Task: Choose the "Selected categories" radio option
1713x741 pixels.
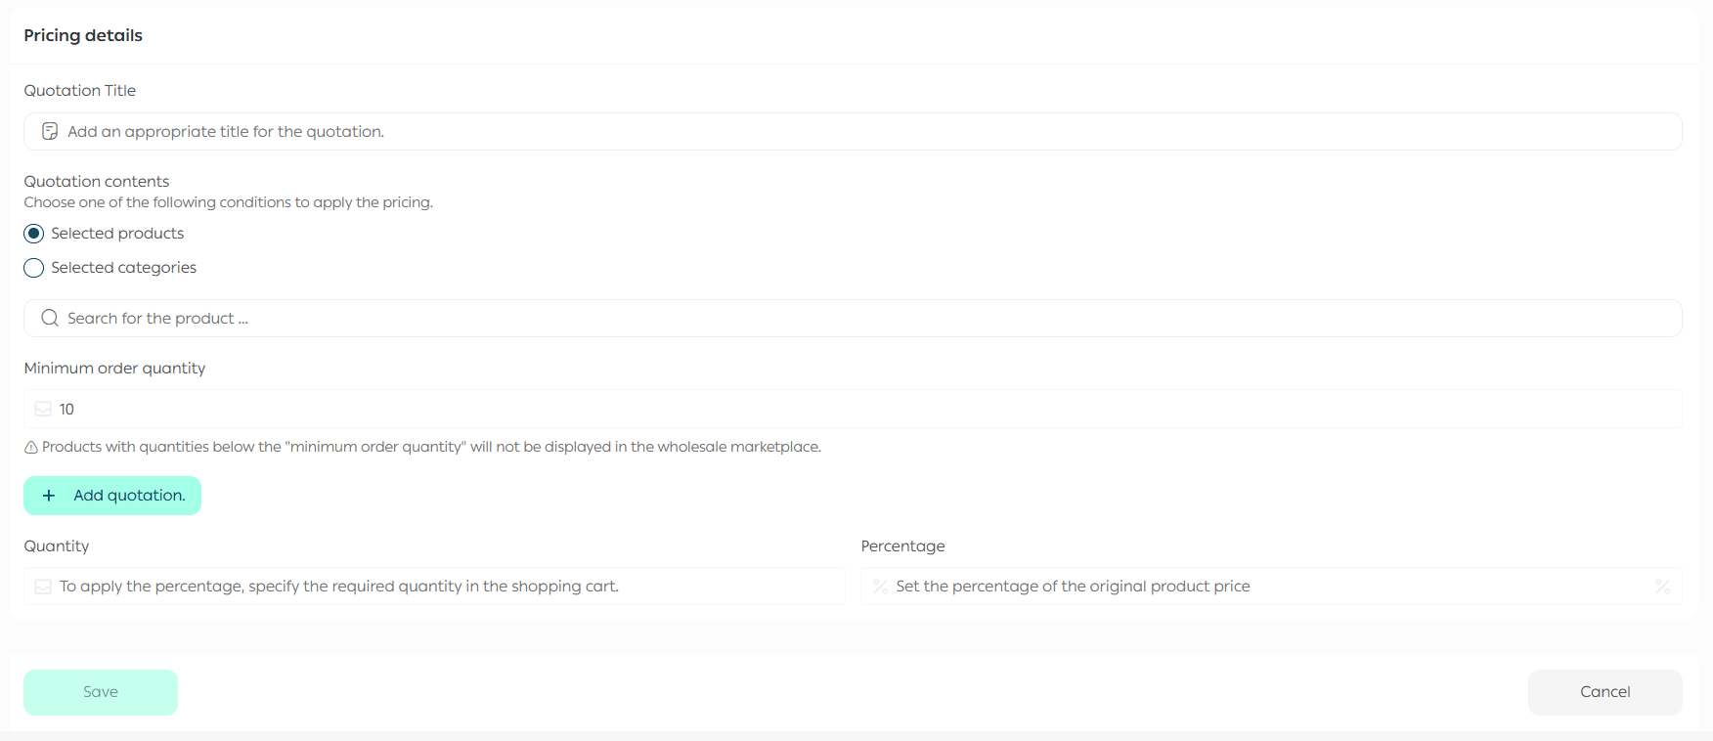Action: (34, 268)
